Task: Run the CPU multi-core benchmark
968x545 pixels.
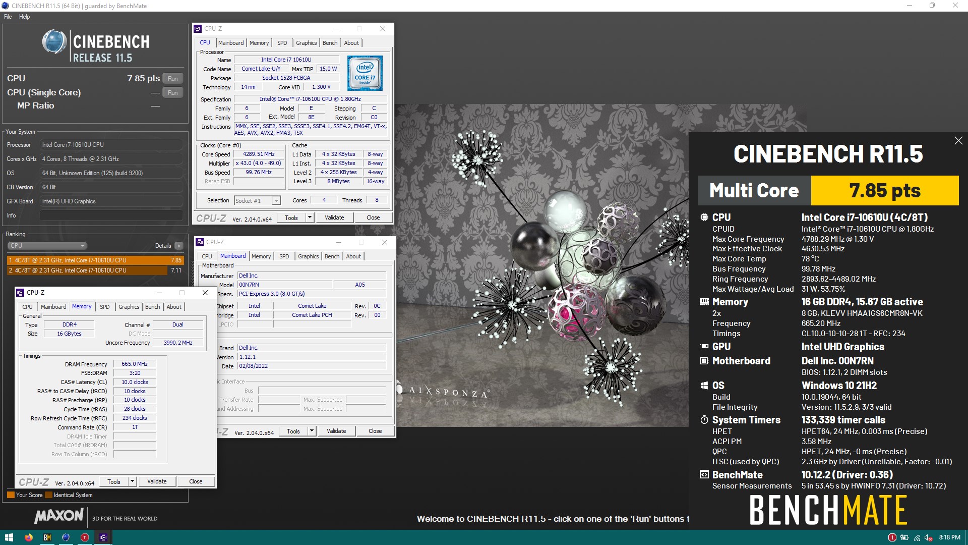Action: click(173, 79)
